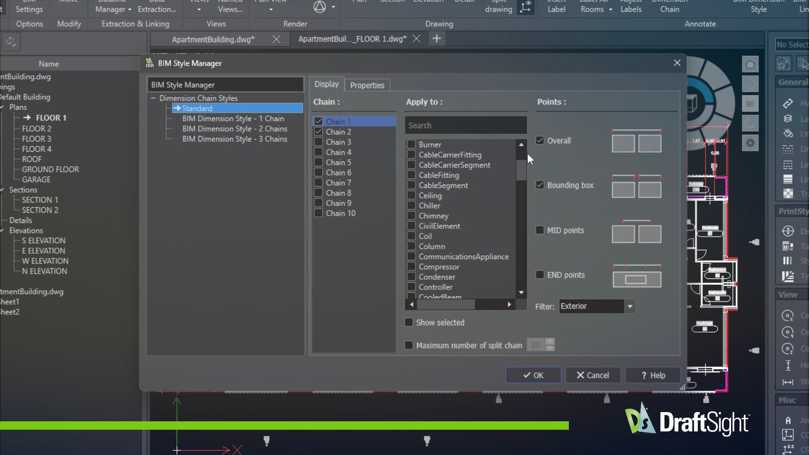Enable the MID points checkbox
Viewport: 809px width, 455px height.
click(540, 230)
